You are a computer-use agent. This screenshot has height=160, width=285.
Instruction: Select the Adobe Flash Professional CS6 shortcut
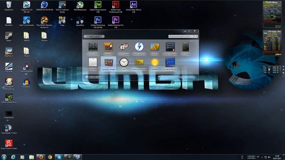coord(116,7)
